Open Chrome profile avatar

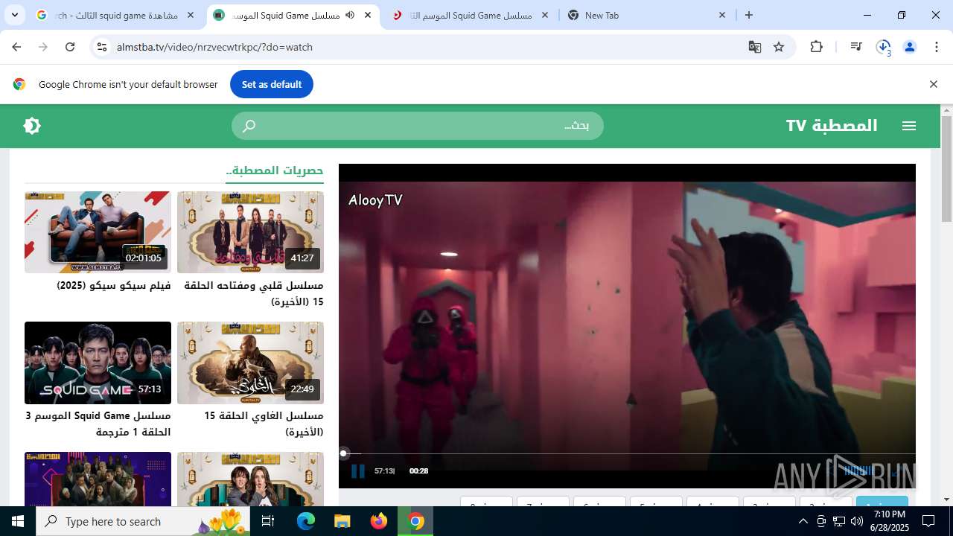tap(910, 47)
